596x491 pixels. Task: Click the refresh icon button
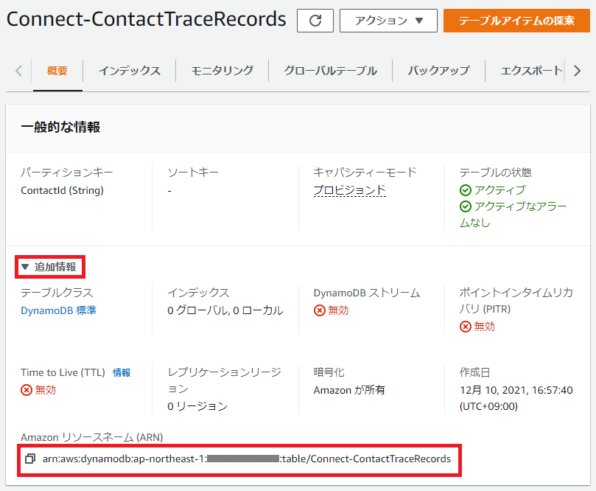315,21
